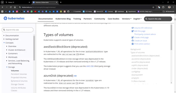The height and width of the screenshot is (93, 176).
Task: Click the left sidebar search field
Action: pyautogui.click(x=18, y=30)
